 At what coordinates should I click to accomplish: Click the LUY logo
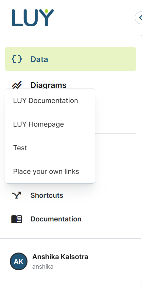[x=33, y=18]
